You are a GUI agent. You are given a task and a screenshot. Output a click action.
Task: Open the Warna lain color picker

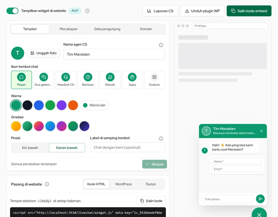94,105
